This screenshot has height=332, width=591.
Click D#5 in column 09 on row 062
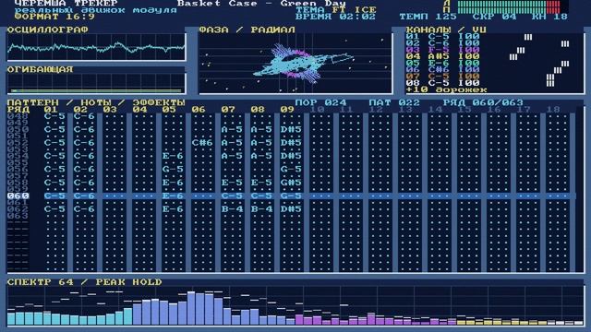point(291,209)
